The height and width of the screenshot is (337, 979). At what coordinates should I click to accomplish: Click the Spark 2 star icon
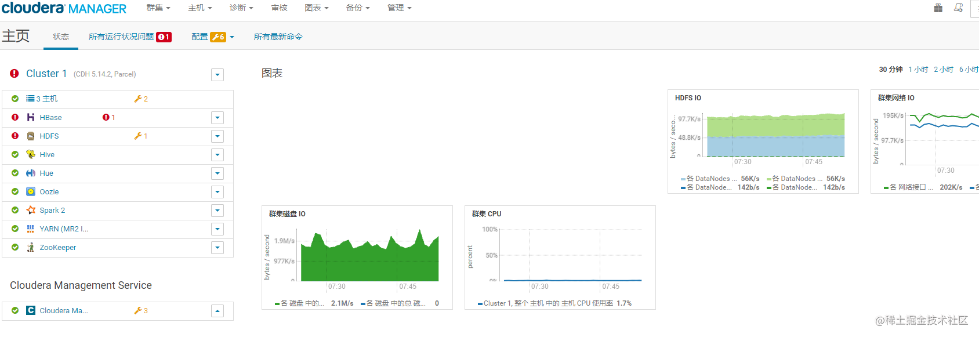pyautogui.click(x=31, y=210)
